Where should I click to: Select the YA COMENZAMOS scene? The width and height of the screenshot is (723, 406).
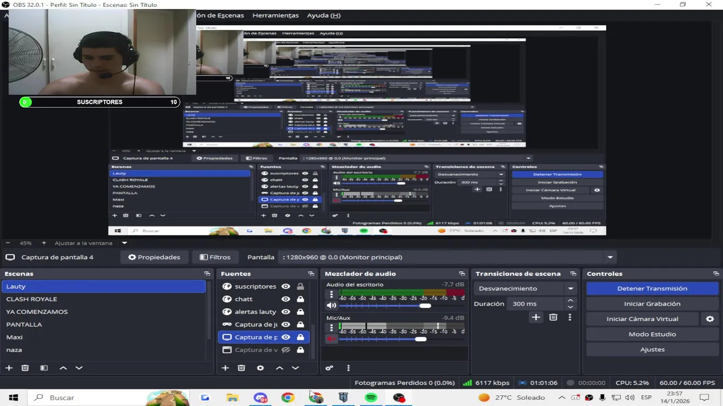point(104,312)
